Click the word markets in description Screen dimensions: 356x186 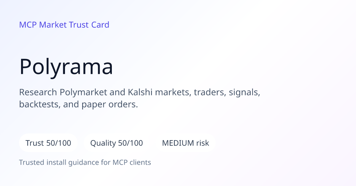coord(173,92)
